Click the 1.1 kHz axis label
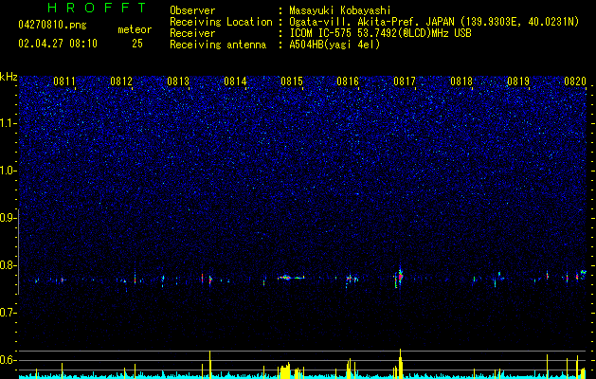Screen dimensions: 596x379 (x=8, y=123)
